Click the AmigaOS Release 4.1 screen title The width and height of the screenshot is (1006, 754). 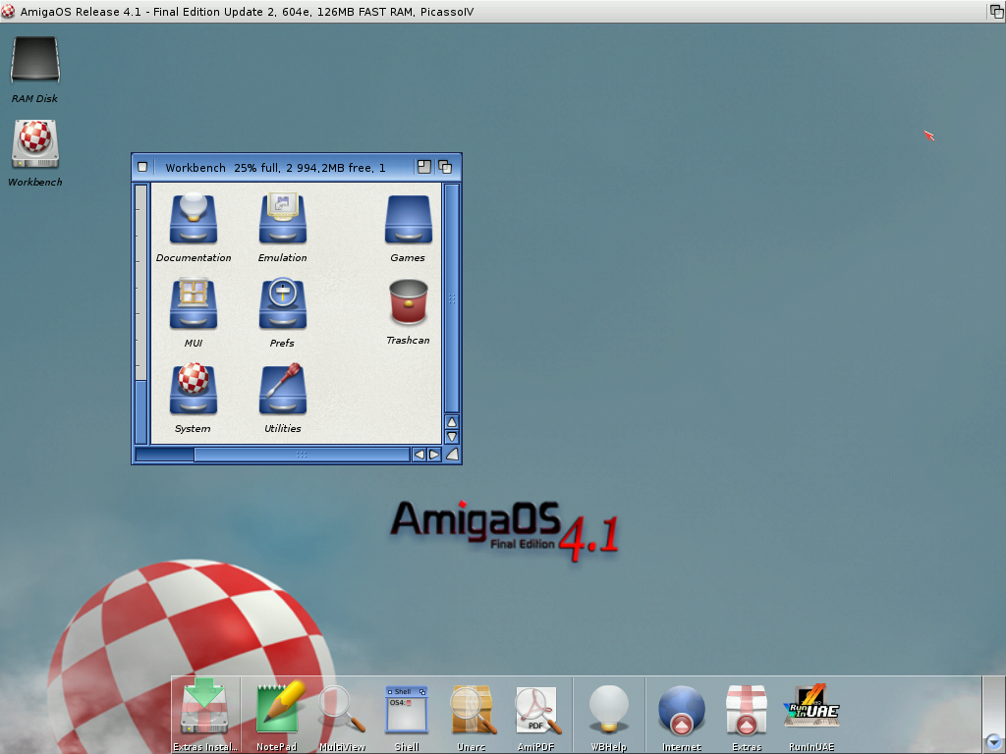[x=247, y=12]
